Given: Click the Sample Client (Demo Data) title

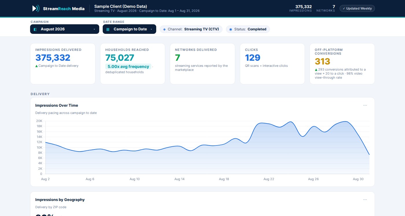Looking at the screenshot, I should [x=121, y=6].
